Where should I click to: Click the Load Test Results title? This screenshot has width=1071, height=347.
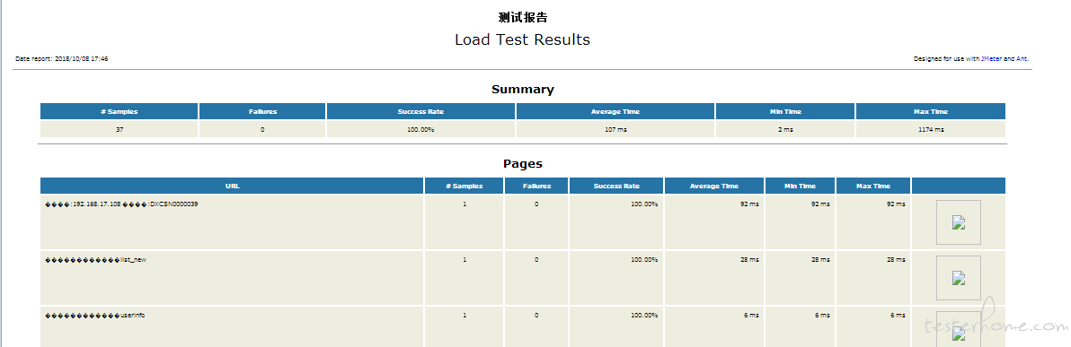click(x=523, y=39)
